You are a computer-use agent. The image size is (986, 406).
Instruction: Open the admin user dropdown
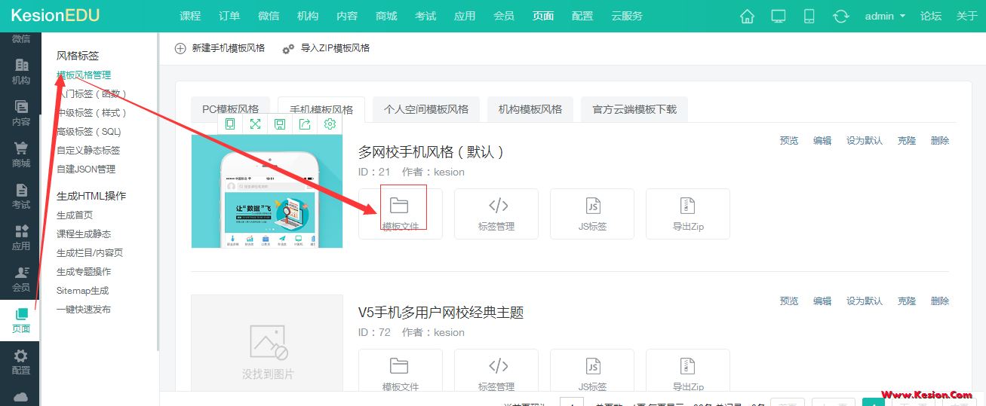point(885,16)
